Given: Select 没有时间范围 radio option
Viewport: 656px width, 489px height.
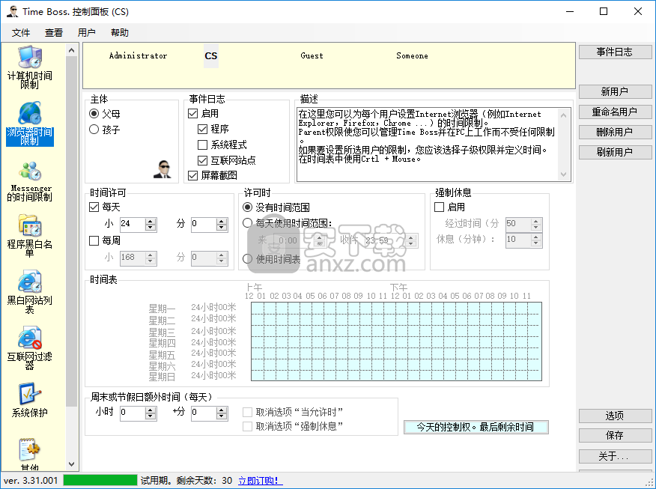Looking at the screenshot, I should point(248,207).
